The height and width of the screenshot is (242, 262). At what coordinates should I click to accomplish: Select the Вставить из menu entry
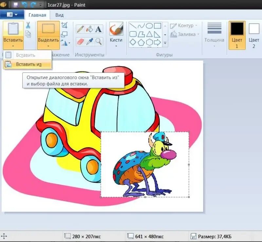point(28,64)
